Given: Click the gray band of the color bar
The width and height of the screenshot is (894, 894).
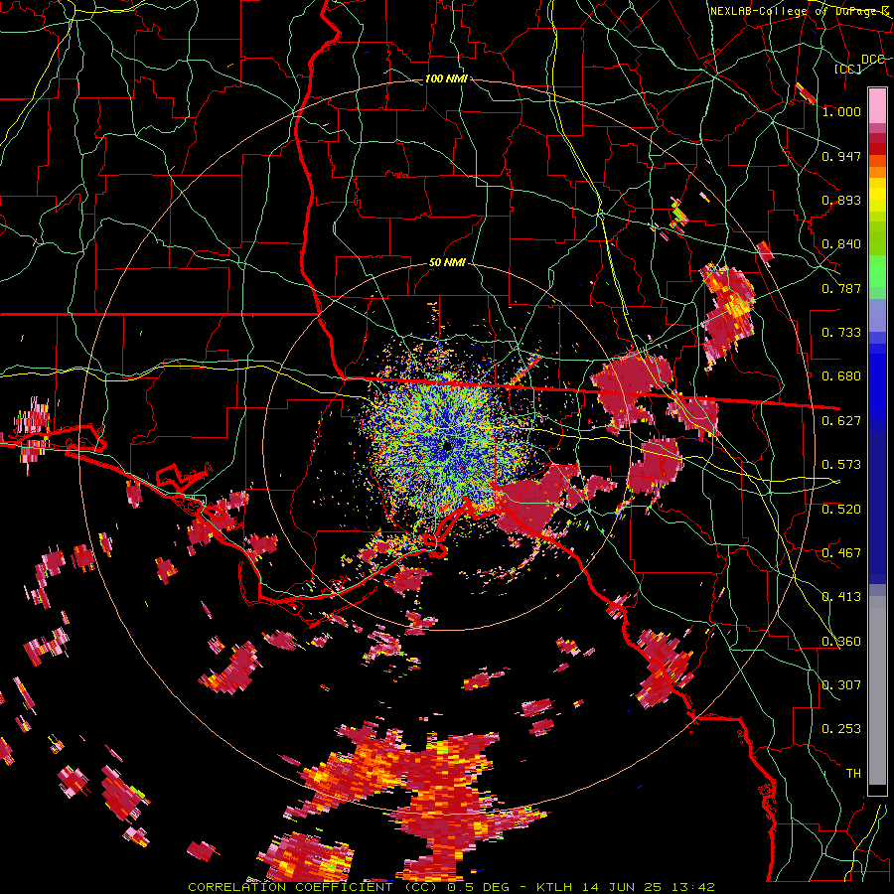Looking at the screenshot, I should [x=877, y=690].
